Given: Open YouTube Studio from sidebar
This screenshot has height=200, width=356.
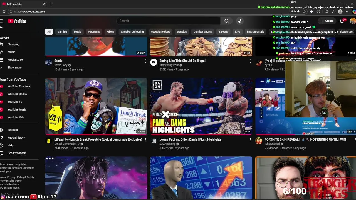Looking at the screenshot, I should point(17,94).
